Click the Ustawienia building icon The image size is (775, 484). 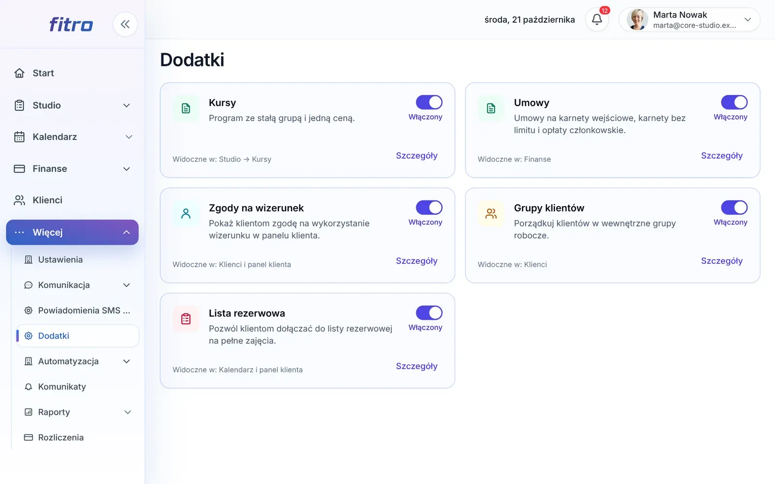pos(29,260)
